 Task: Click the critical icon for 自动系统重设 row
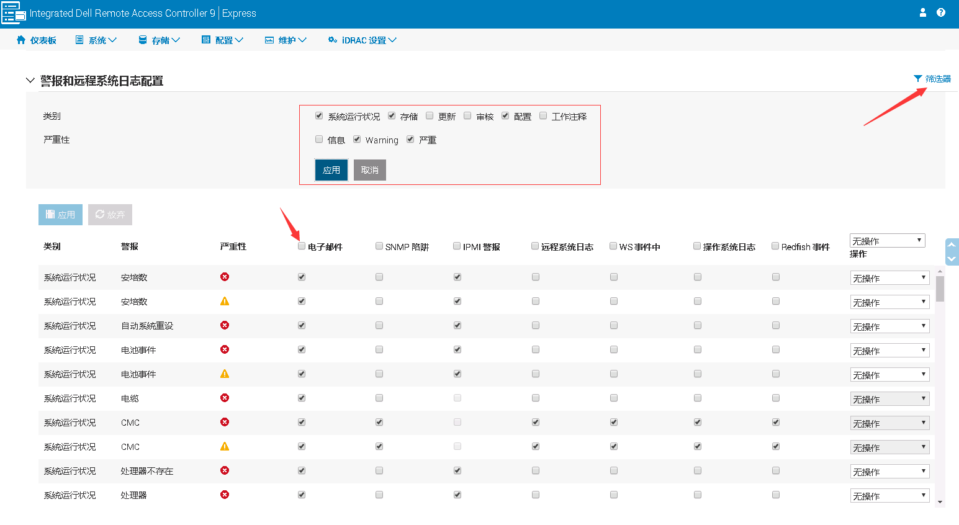(225, 325)
